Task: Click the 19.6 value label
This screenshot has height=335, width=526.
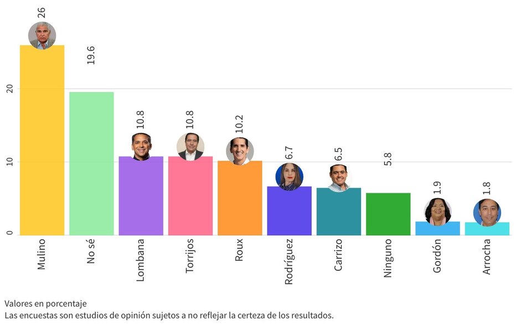Action: (x=91, y=55)
